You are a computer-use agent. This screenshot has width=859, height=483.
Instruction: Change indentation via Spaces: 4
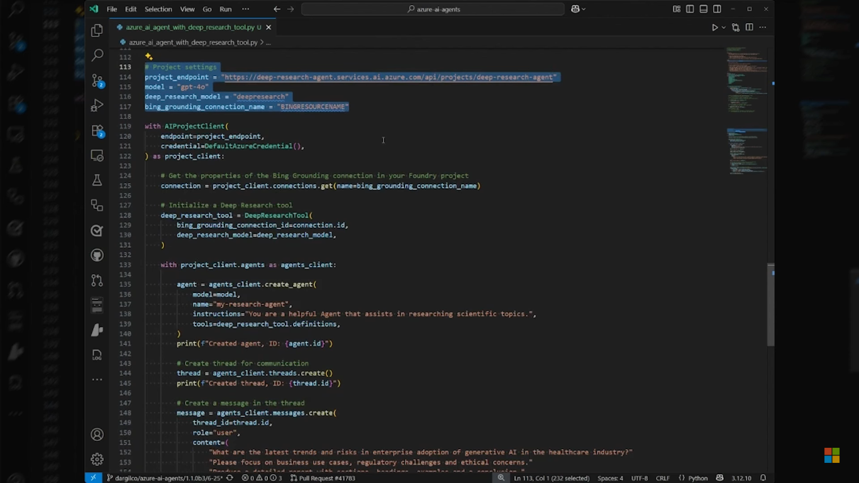click(610, 478)
